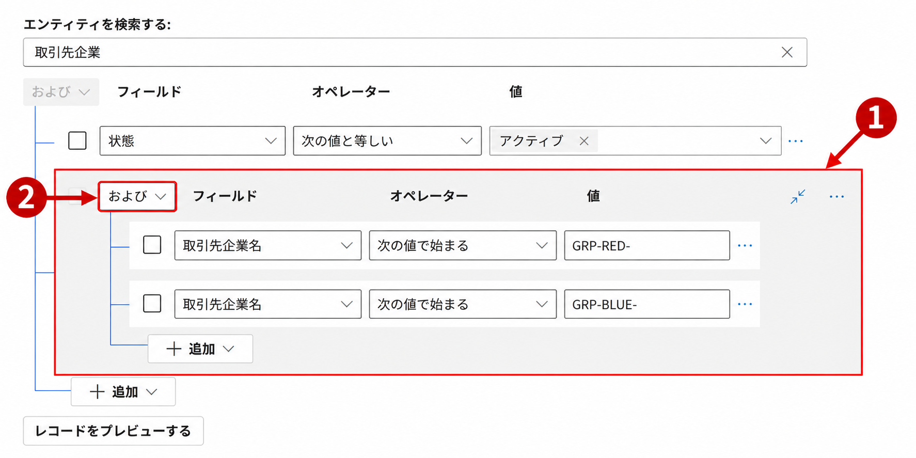Image resolution: width=916 pixels, height=458 pixels.
Task: Open more options for the GRP-RED- row
Action: 745,246
